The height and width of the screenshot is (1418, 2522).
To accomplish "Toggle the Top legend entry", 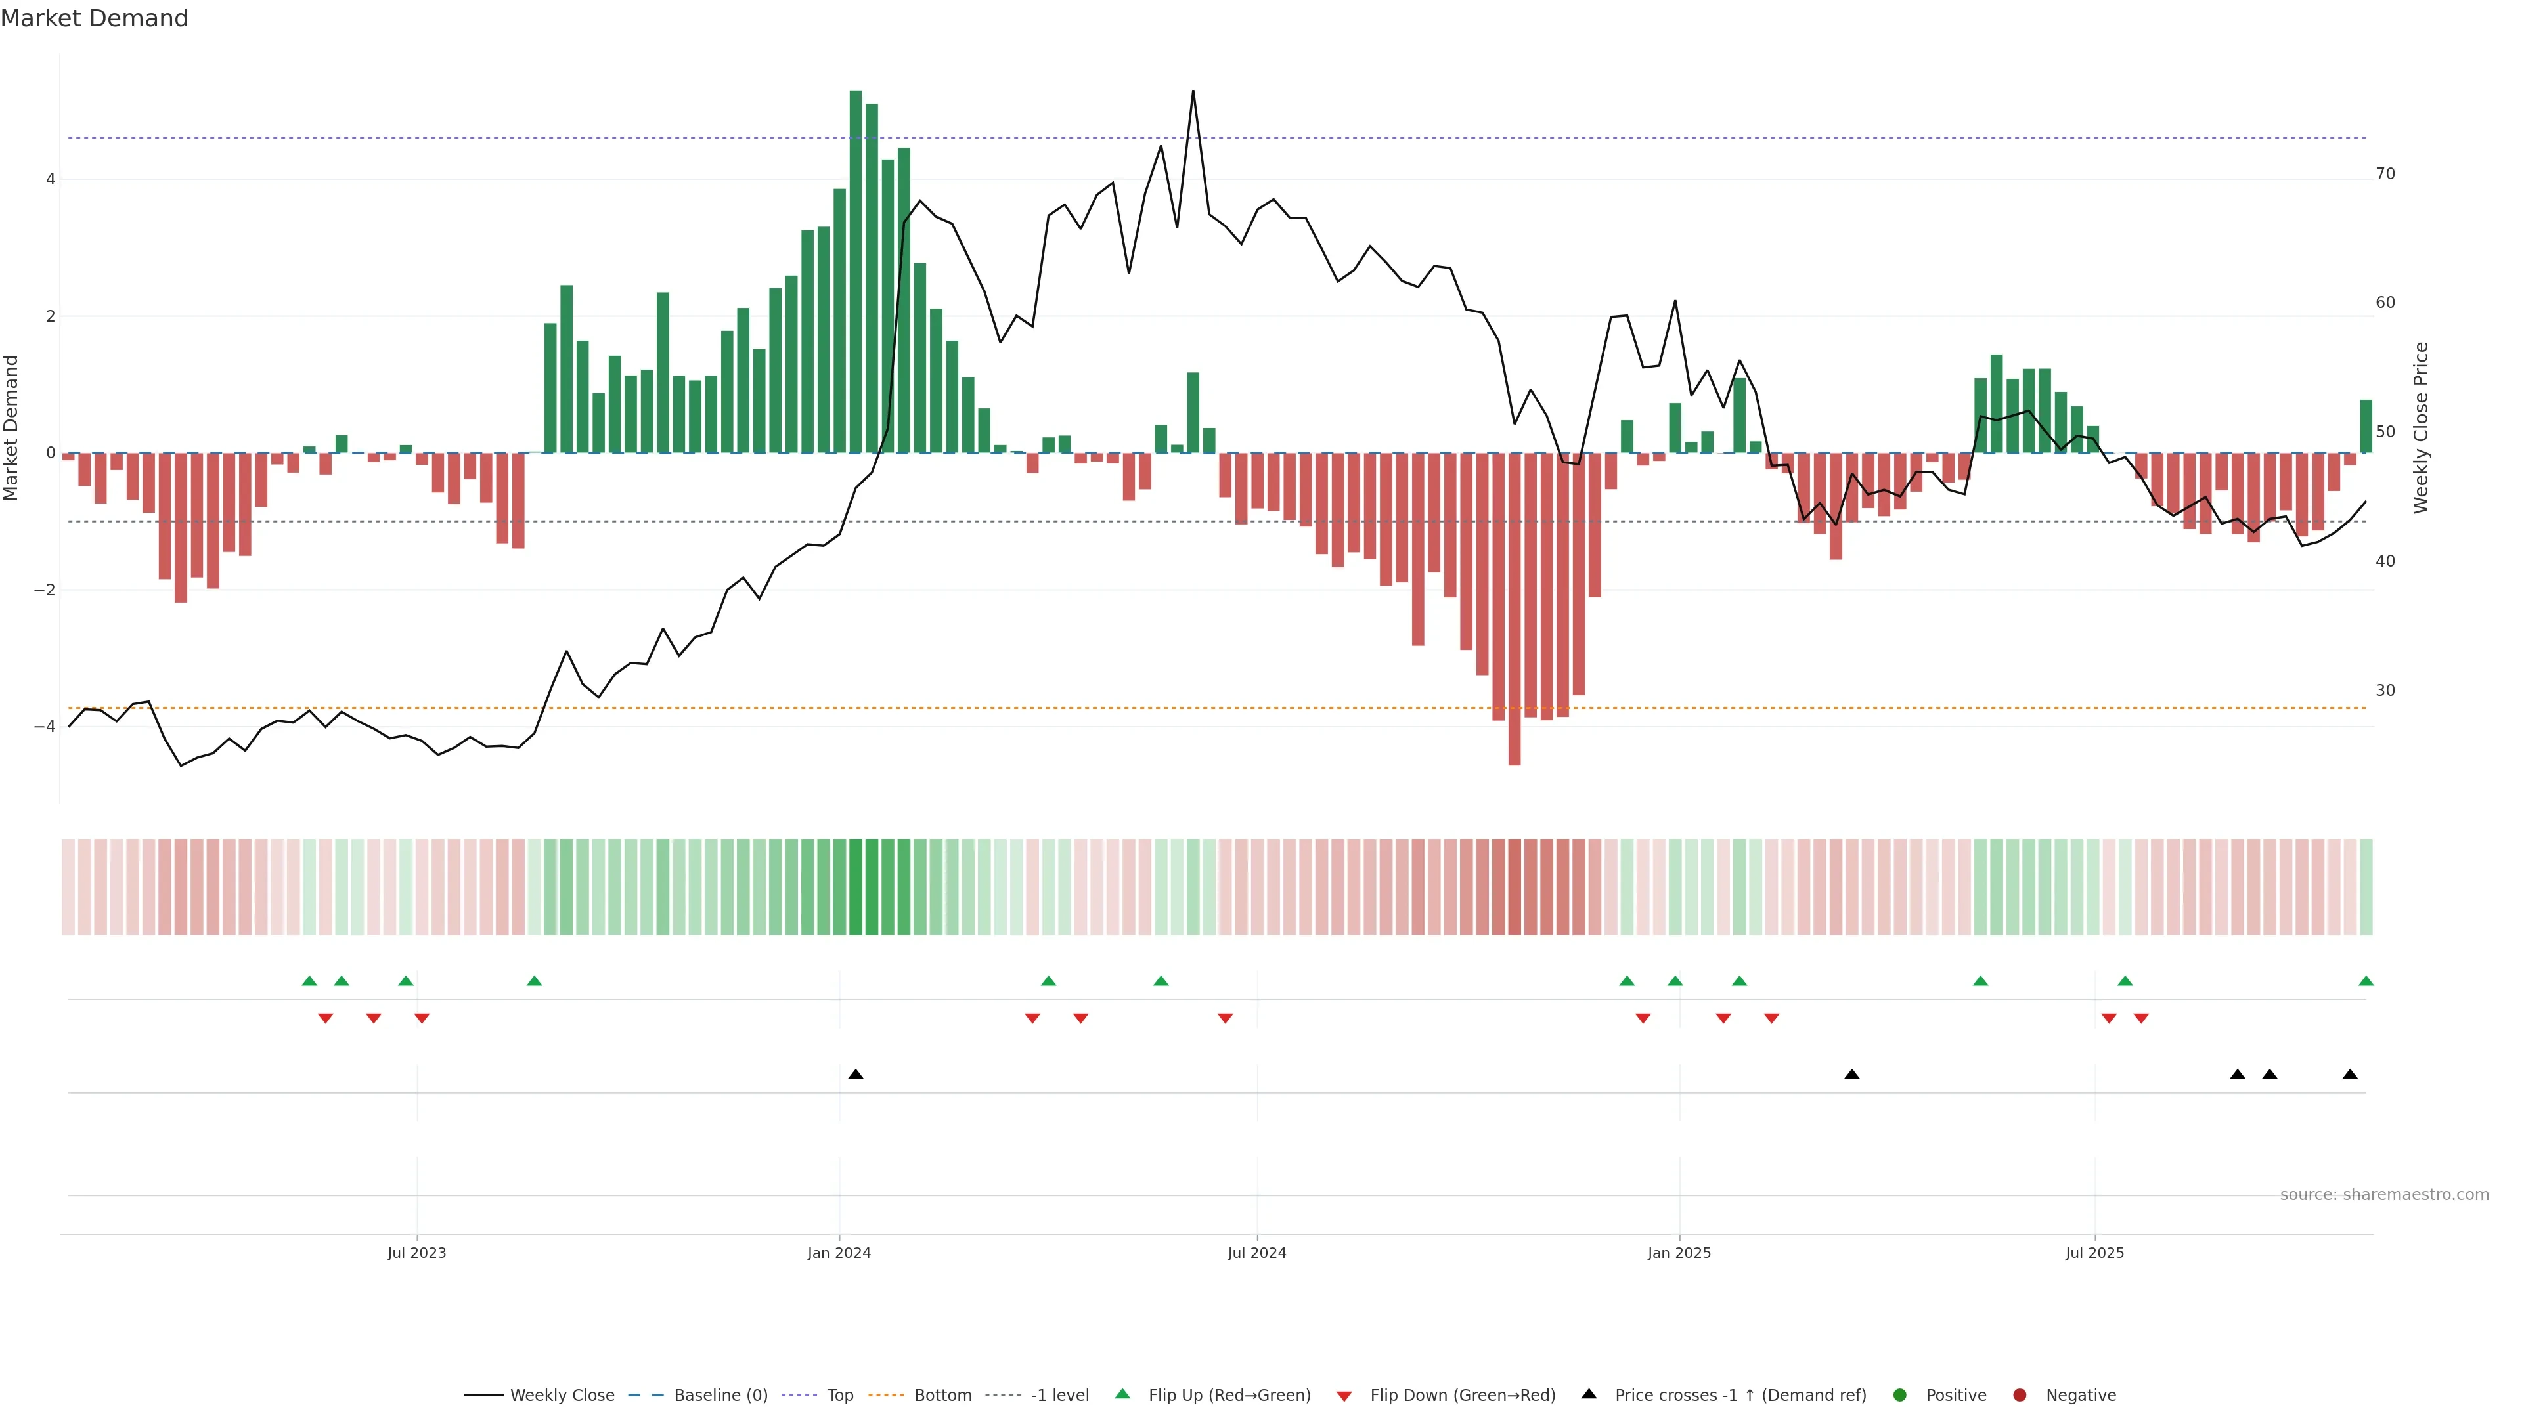I will (x=839, y=1396).
